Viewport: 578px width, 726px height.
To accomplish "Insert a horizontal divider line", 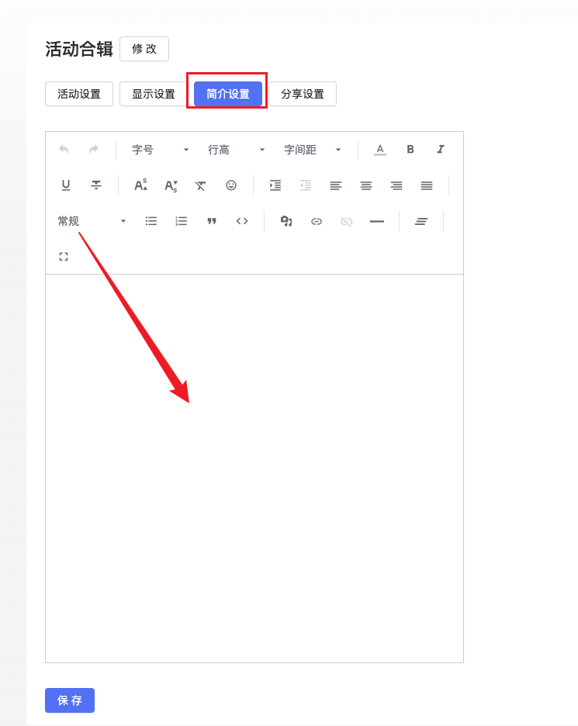I will click(x=377, y=221).
